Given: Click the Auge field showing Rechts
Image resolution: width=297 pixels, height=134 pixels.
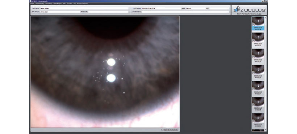Looking at the screenshot, I should [196, 8].
